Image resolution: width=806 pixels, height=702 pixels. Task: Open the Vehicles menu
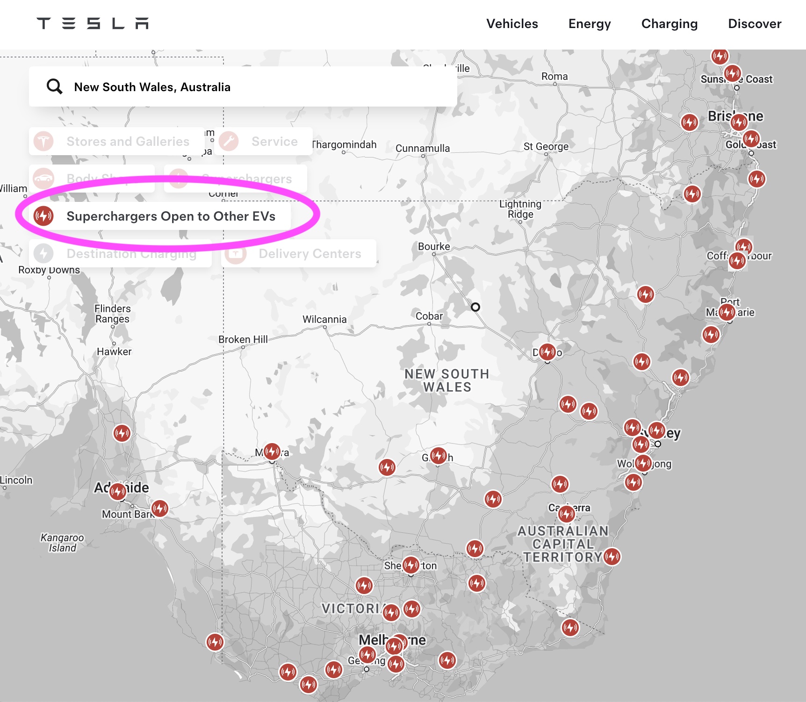[x=512, y=24]
